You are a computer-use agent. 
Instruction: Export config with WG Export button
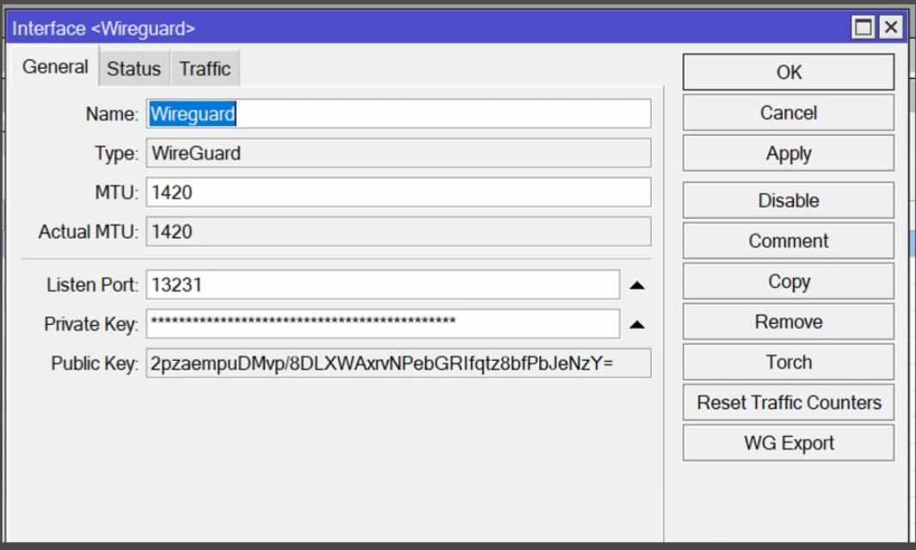tap(788, 443)
